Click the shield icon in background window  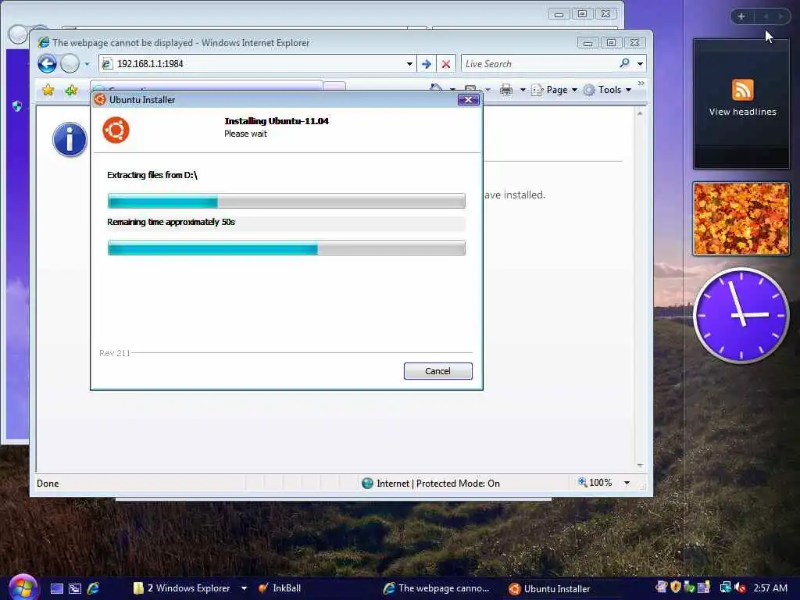point(17,106)
